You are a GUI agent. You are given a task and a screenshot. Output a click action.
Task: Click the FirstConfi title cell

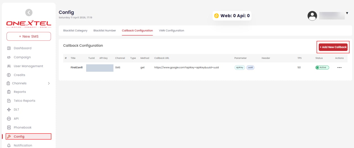[76, 68]
